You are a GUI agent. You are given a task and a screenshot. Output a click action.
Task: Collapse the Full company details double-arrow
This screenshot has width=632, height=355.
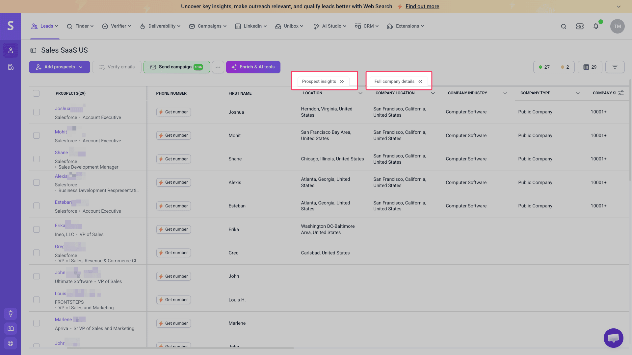click(420, 82)
